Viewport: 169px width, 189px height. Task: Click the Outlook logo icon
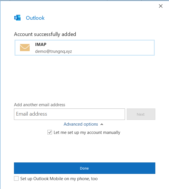17,18
